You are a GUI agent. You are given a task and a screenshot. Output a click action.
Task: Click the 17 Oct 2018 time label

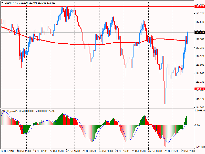(x=7, y=151)
